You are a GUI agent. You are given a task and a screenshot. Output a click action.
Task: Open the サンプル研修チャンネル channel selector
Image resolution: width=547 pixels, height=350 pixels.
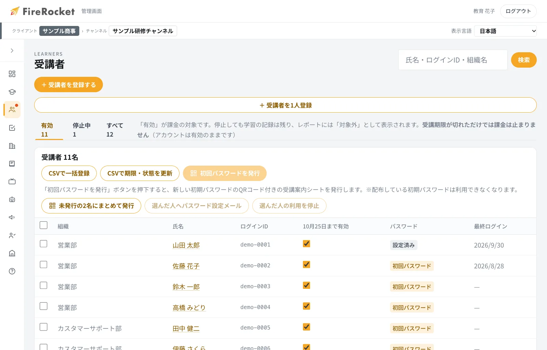[x=143, y=31]
